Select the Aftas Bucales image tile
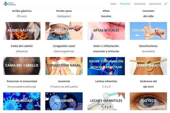The height and width of the screenshot is (113, 170). tap(106, 31)
